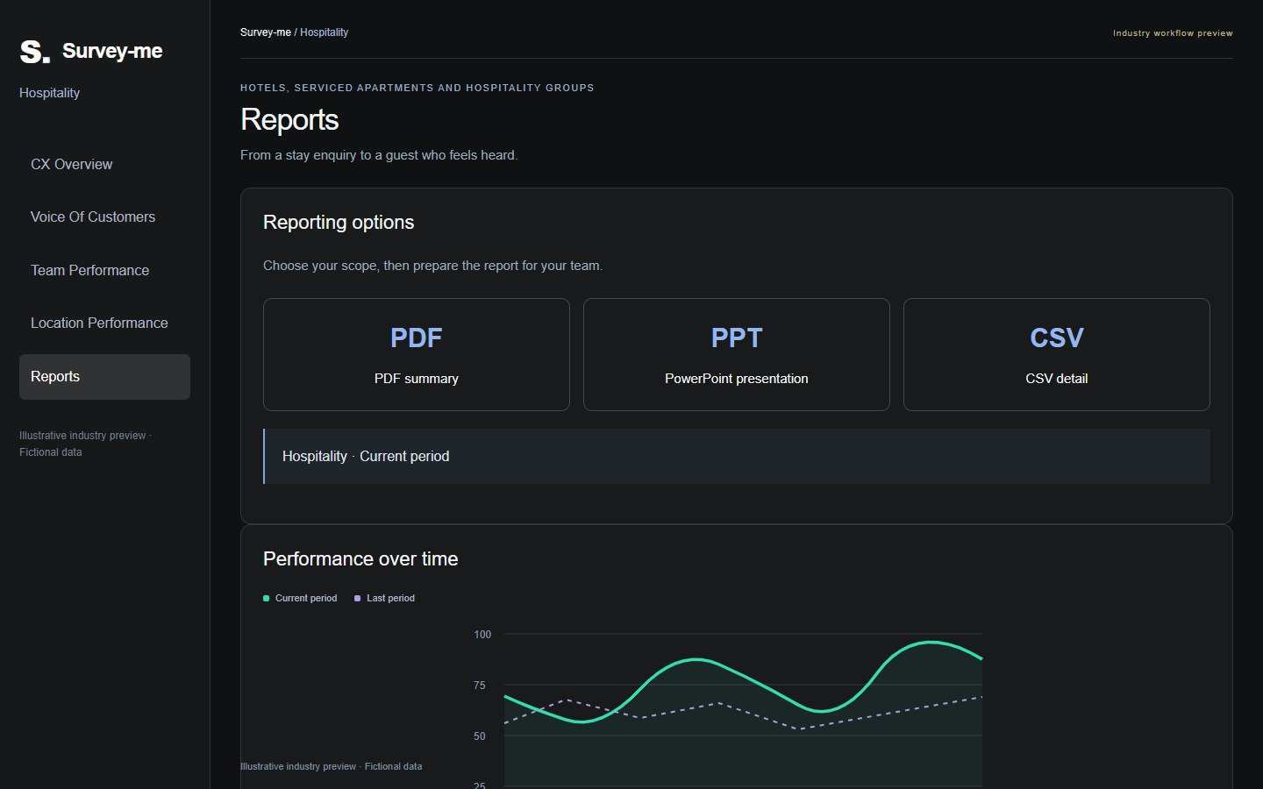Select the Reports sidebar item
This screenshot has height=789, width=1263.
point(104,377)
